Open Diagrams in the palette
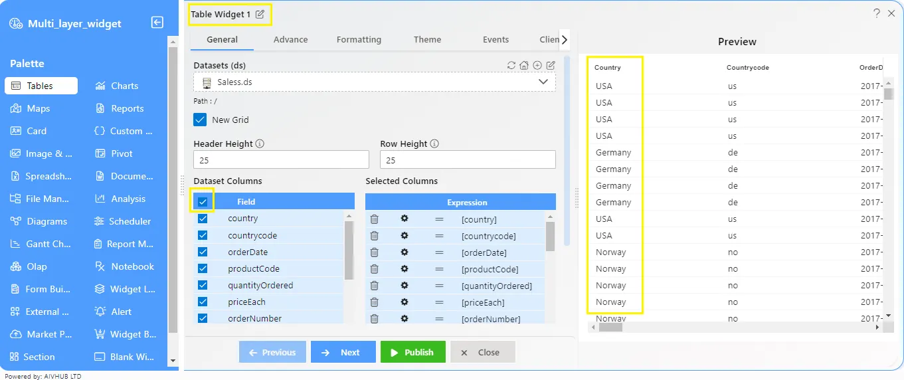This screenshot has width=904, height=380. (39, 221)
